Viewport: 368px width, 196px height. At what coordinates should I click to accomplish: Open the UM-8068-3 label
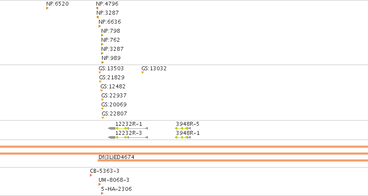(x=114, y=180)
